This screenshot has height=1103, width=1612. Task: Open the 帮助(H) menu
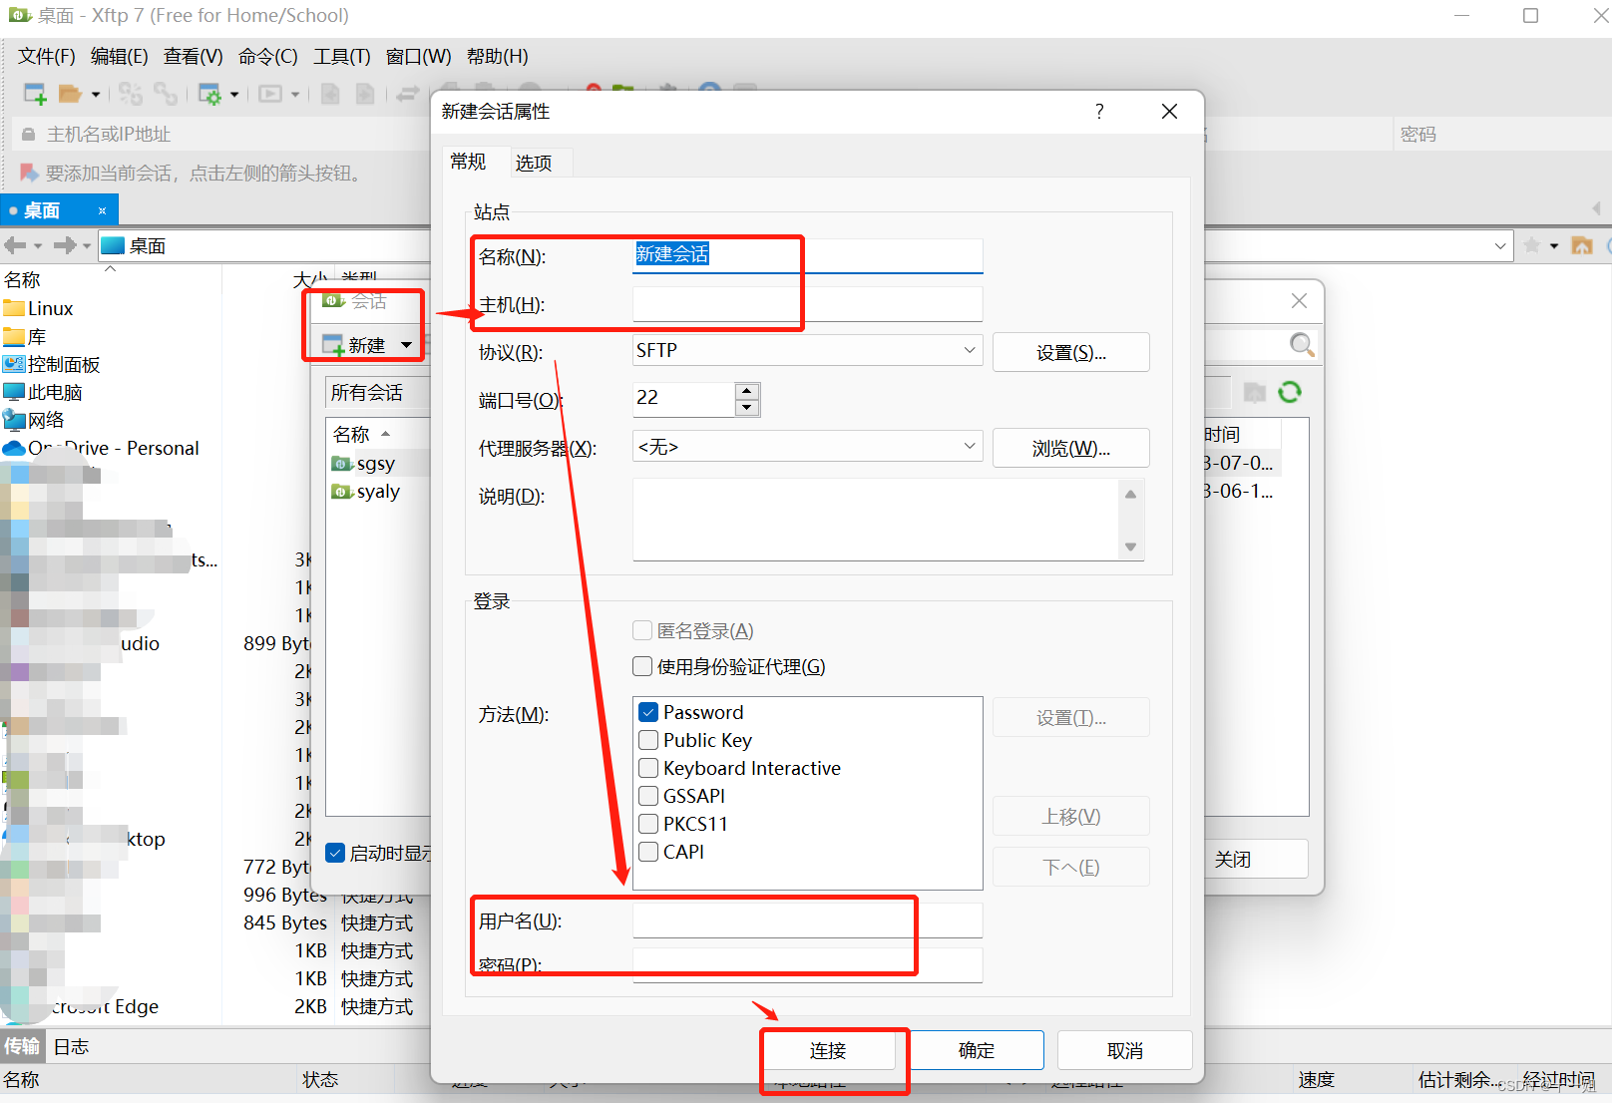pos(498,57)
